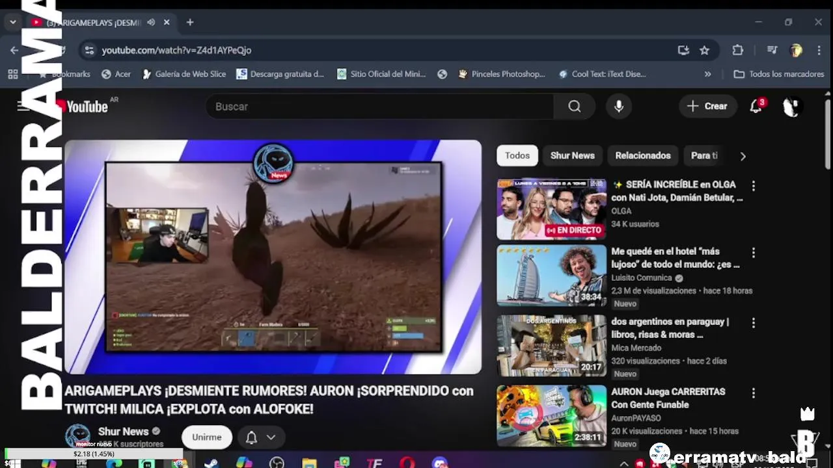Open the Acer bookmark
This screenshot has height=468, width=833.
tap(116, 74)
